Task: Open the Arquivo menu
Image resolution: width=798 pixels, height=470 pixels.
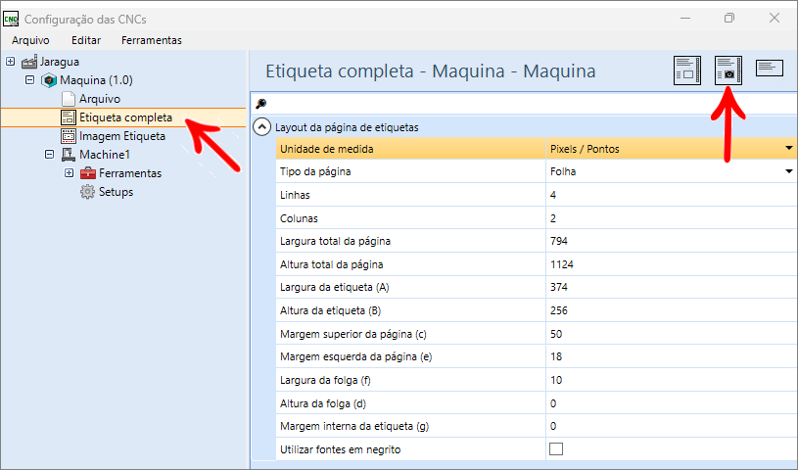Action: 30,40
